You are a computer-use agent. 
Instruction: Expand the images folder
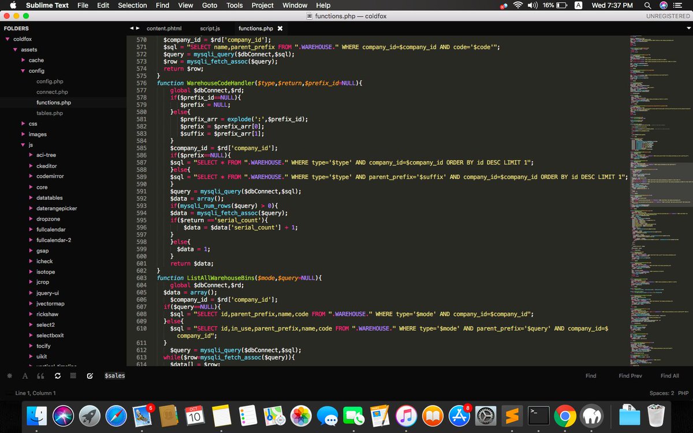[x=23, y=134]
